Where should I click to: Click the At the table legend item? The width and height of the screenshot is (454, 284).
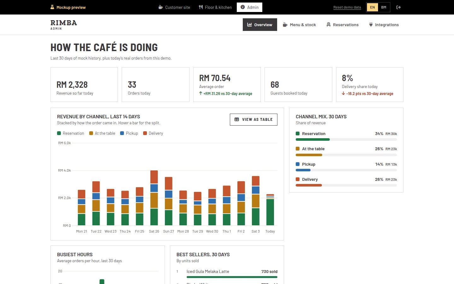pos(102,133)
